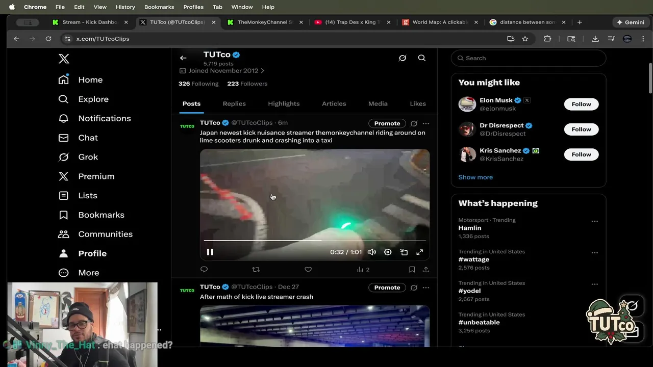Bookmark this page with star icon
This screenshot has height=367, width=653.
(525, 39)
